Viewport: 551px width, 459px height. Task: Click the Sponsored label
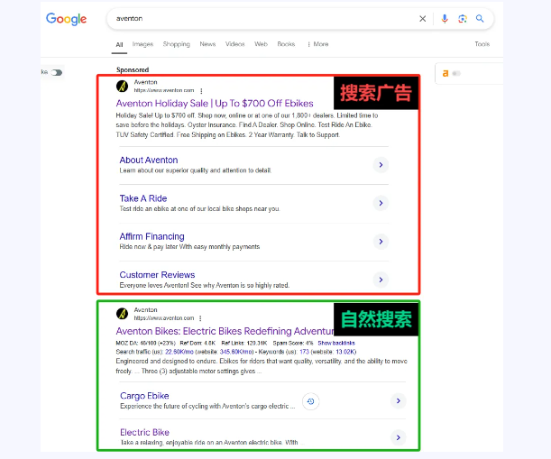pos(133,69)
